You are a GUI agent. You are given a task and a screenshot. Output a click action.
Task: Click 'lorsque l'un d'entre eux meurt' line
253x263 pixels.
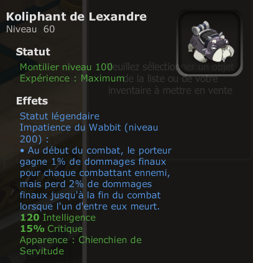(90, 206)
